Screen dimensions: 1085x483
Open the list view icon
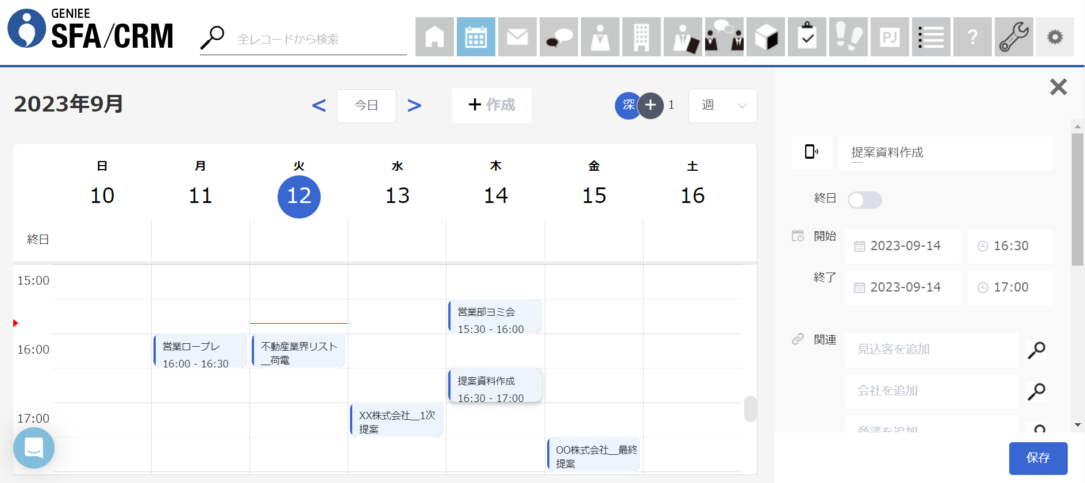931,37
